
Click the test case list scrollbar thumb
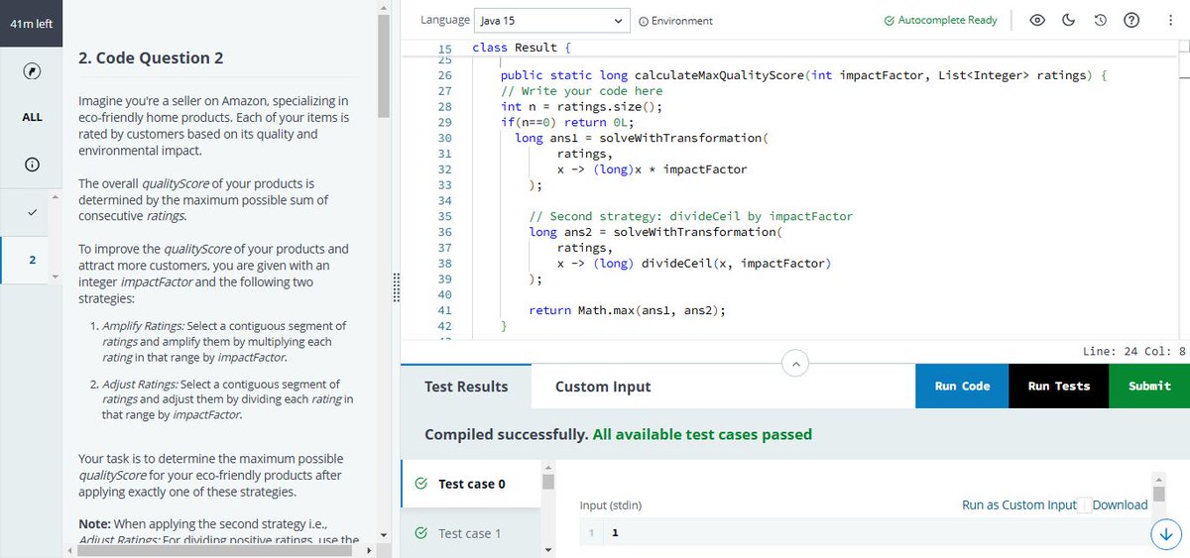click(547, 482)
